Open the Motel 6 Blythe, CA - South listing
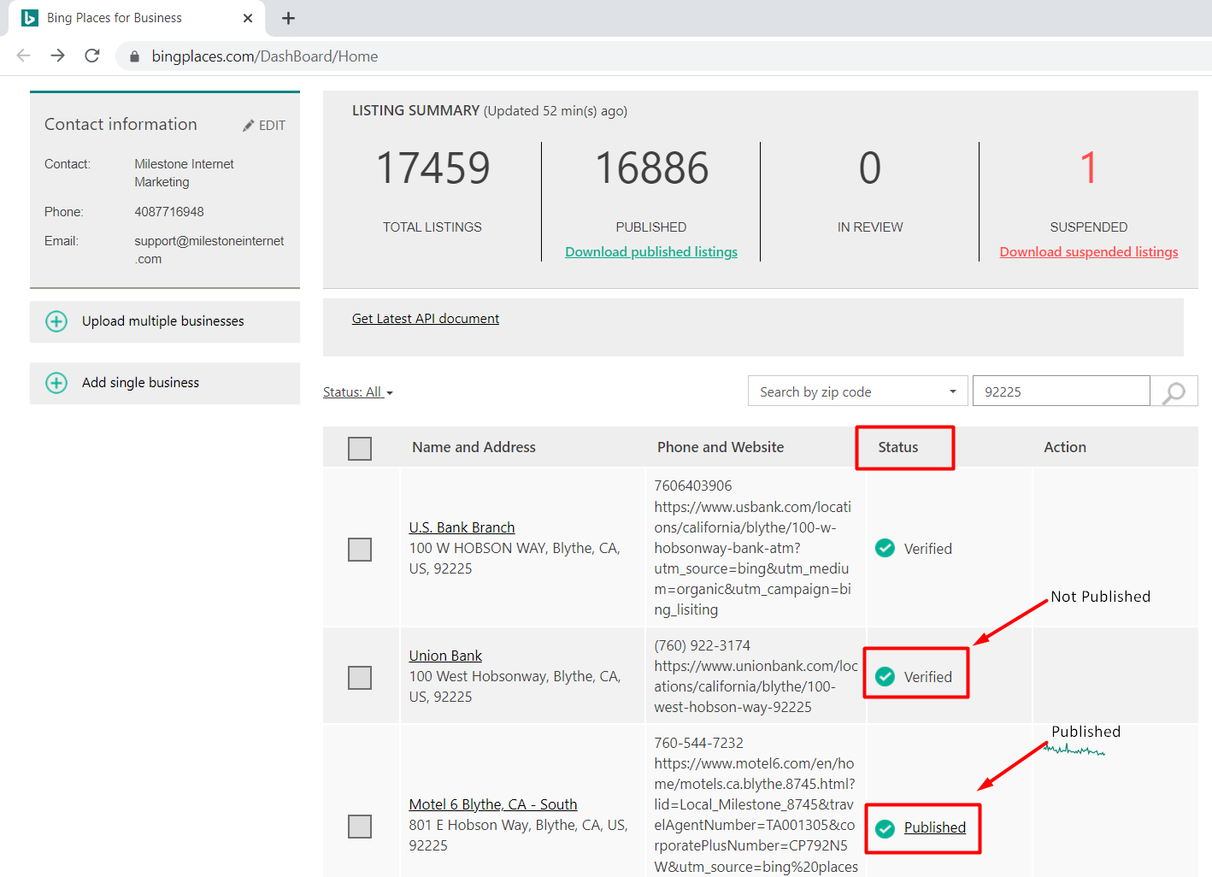This screenshot has height=877, width=1212. [493, 804]
